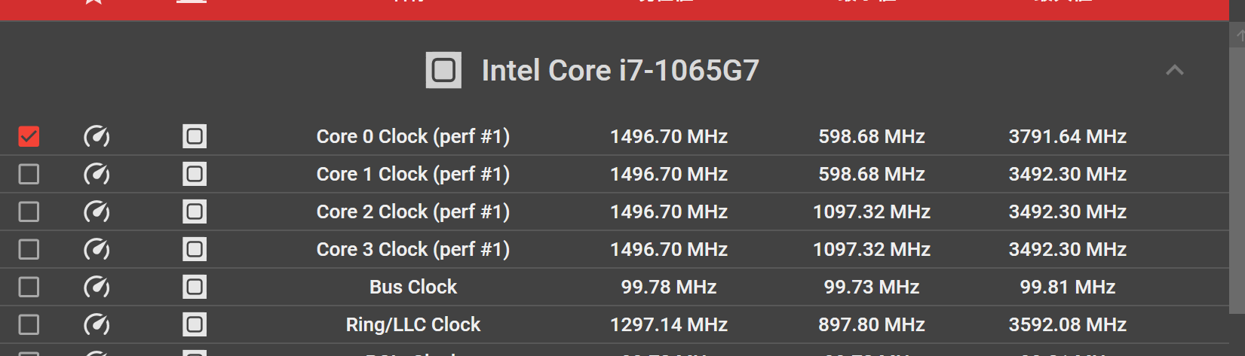Uncheck the Core 0 Clock checkbox

(29, 136)
